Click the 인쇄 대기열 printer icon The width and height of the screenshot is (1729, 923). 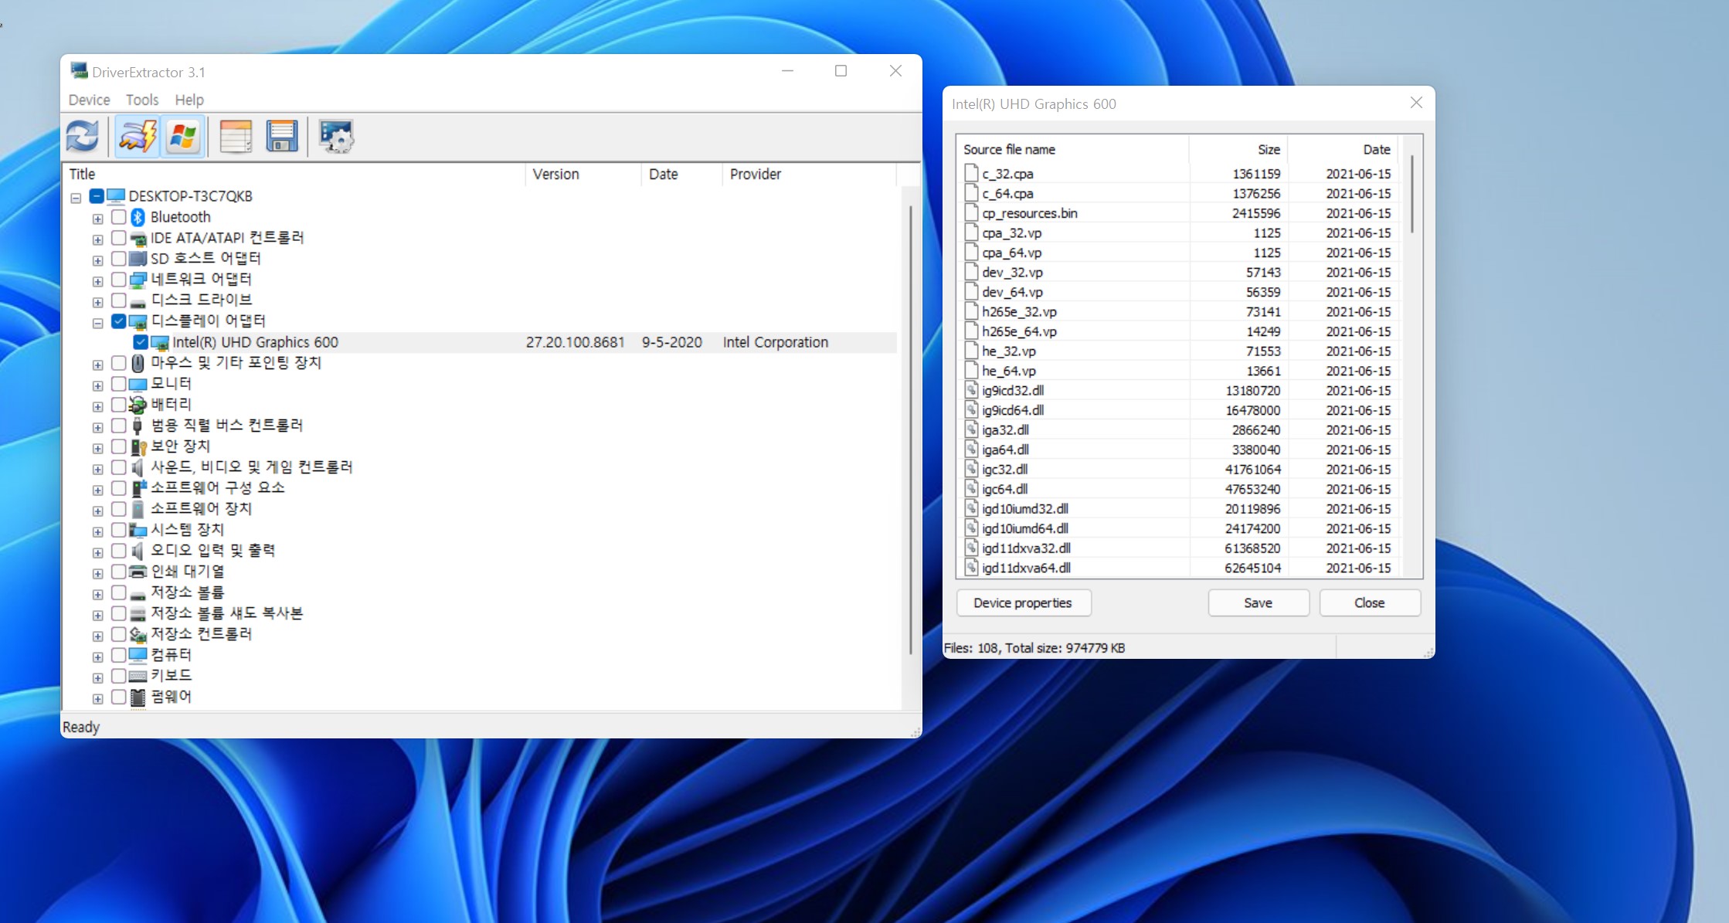[x=138, y=572]
